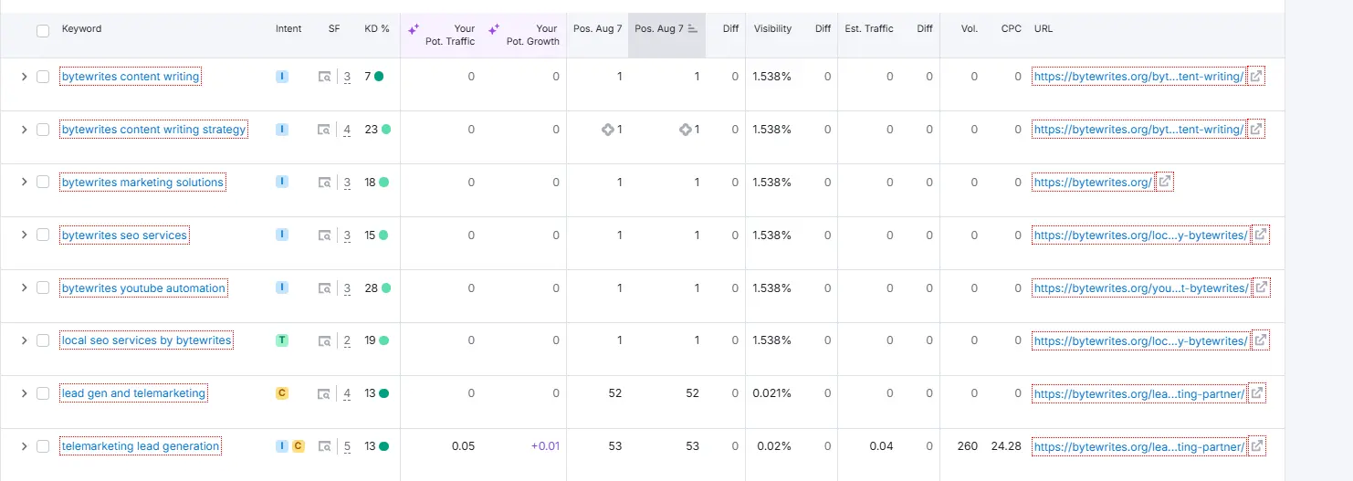This screenshot has height=481, width=1353.
Task: Click the Informational intent badge for bytewrites content writing
Action: click(282, 77)
